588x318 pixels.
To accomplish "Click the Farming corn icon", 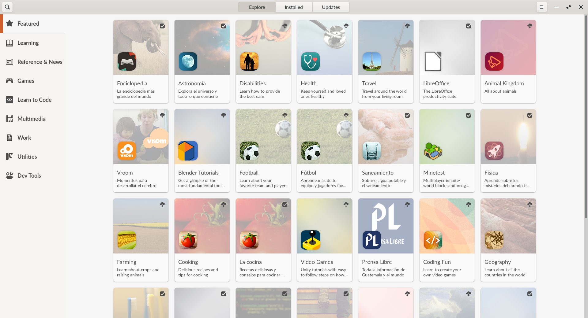I will tap(127, 240).
